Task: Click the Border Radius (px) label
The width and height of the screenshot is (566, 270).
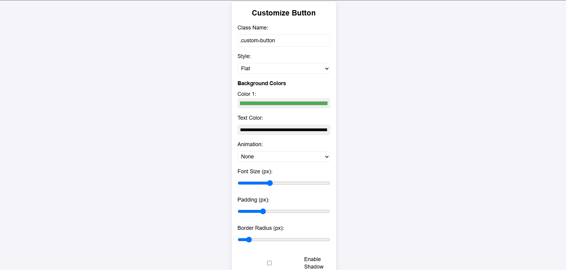Action: tap(261, 228)
